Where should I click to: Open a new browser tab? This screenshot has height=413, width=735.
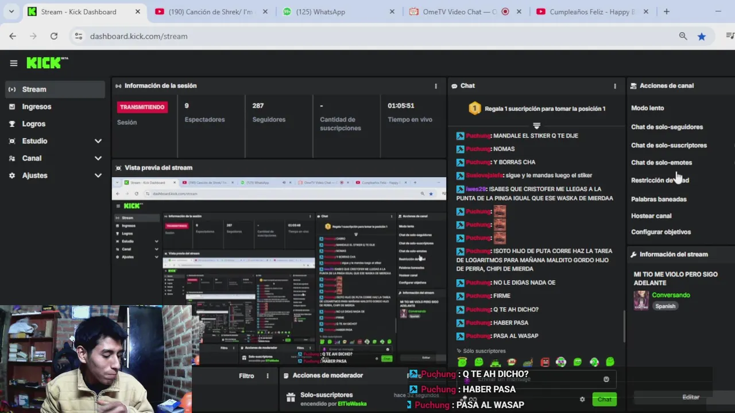[x=666, y=11]
